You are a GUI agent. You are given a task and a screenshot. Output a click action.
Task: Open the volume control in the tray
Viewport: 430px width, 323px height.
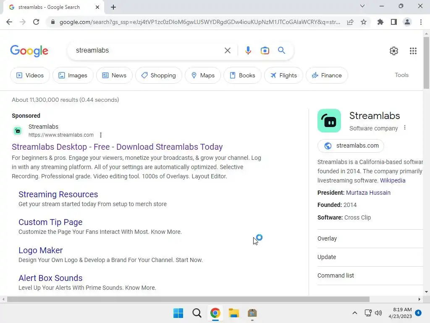click(378, 313)
